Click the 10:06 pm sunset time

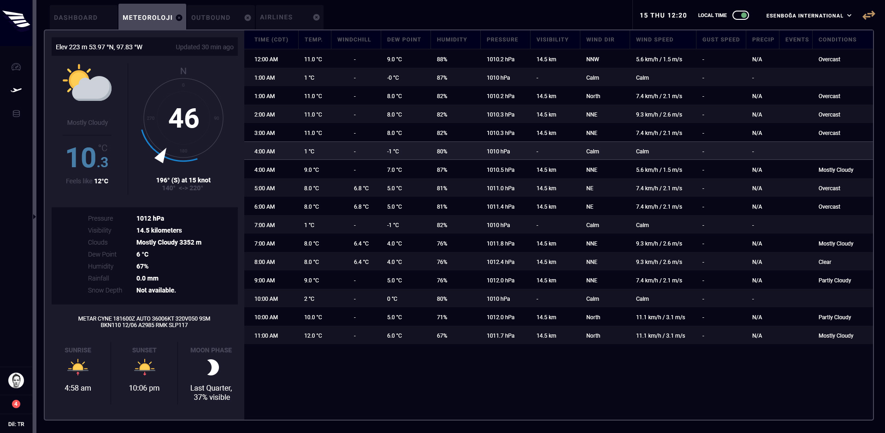tap(144, 388)
